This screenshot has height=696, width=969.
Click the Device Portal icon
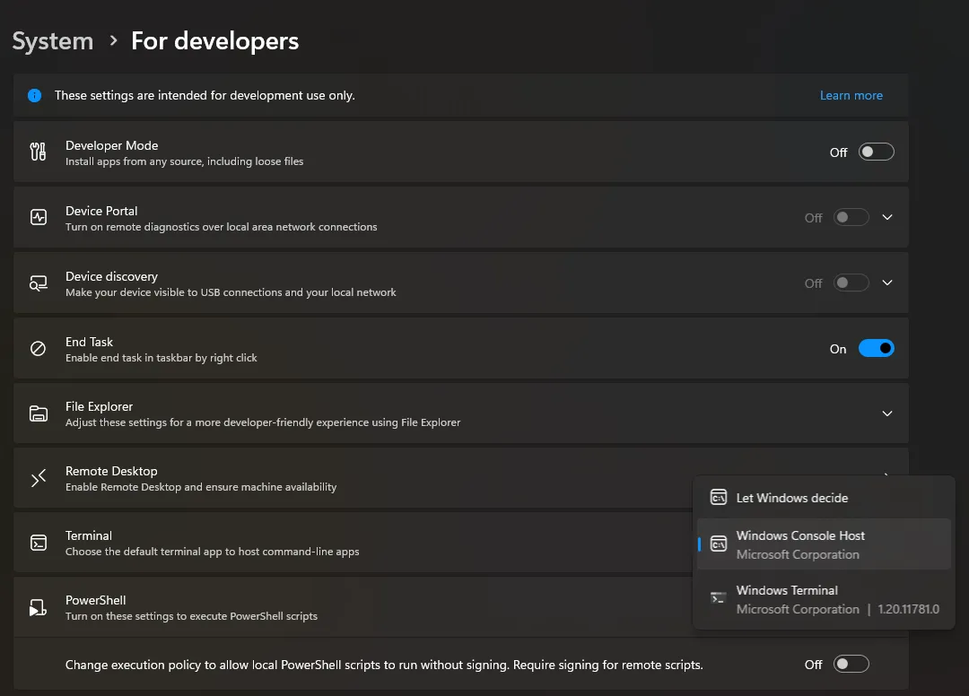point(37,217)
